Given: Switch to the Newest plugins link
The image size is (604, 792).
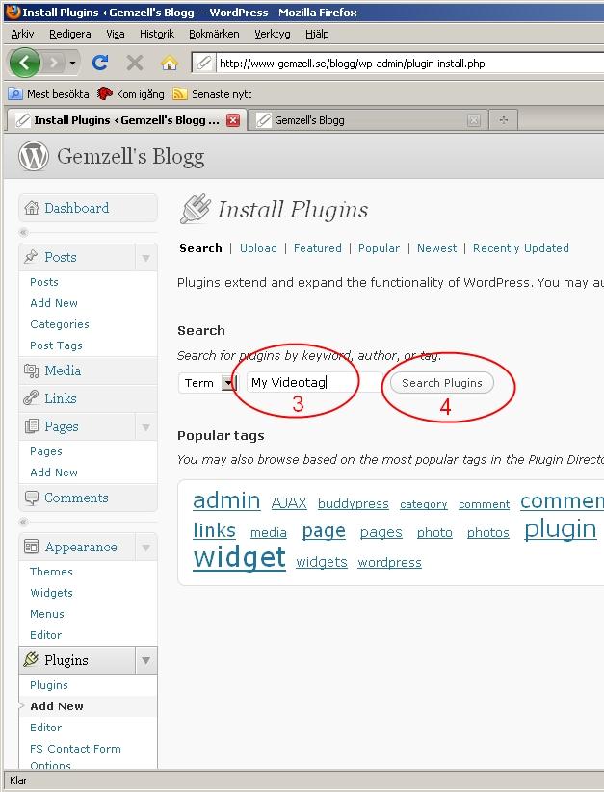Looking at the screenshot, I should point(436,248).
